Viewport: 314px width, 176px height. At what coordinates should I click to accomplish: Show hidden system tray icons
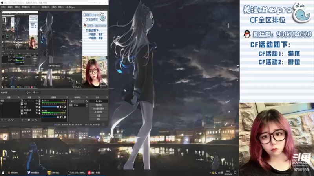click(x=210, y=172)
